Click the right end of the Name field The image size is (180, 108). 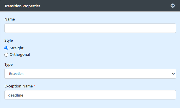(172, 28)
